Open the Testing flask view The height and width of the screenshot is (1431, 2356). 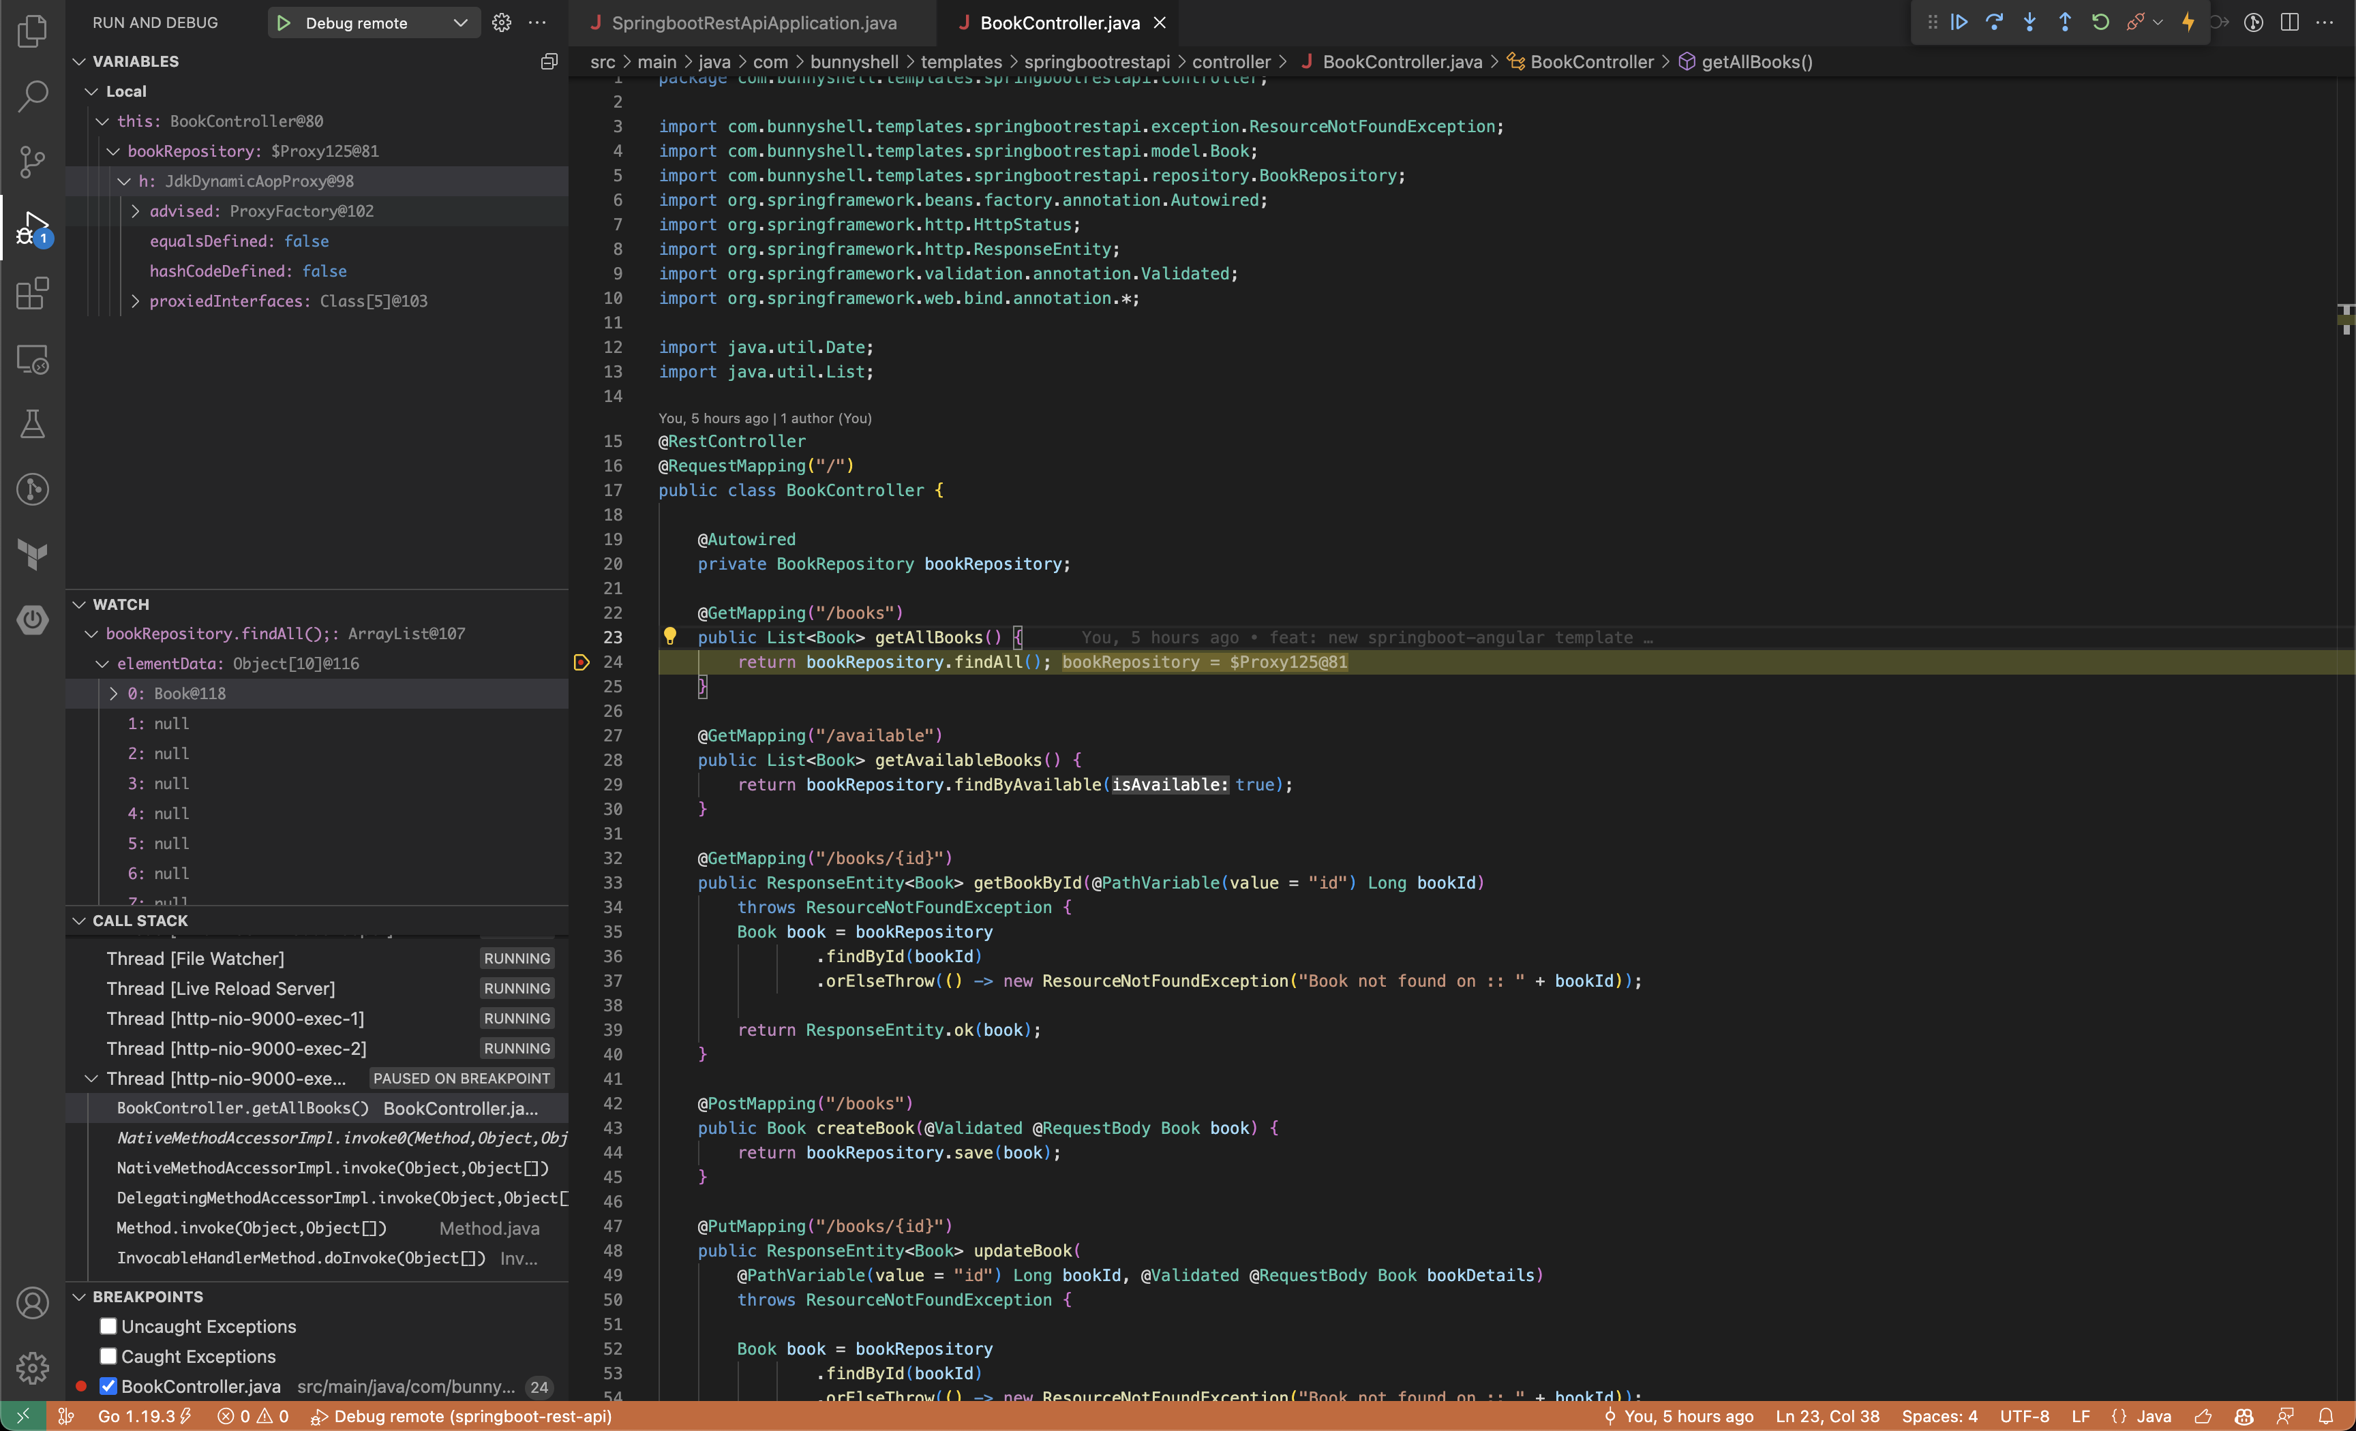pyautogui.click(x=33, y=425)
